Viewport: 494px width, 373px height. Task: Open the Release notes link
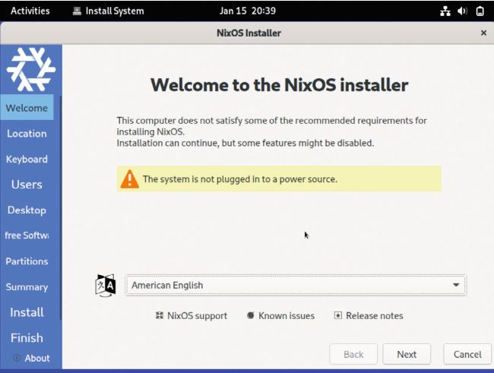[x=369, y=316]
